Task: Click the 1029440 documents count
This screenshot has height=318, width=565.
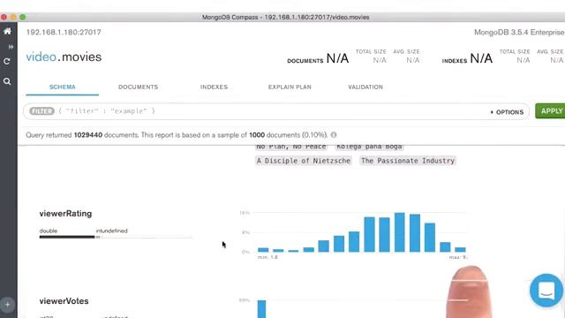Action: tap(88, 135)
